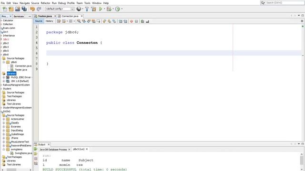Click the Clean and Build Project icon

(x=94, y=9)
